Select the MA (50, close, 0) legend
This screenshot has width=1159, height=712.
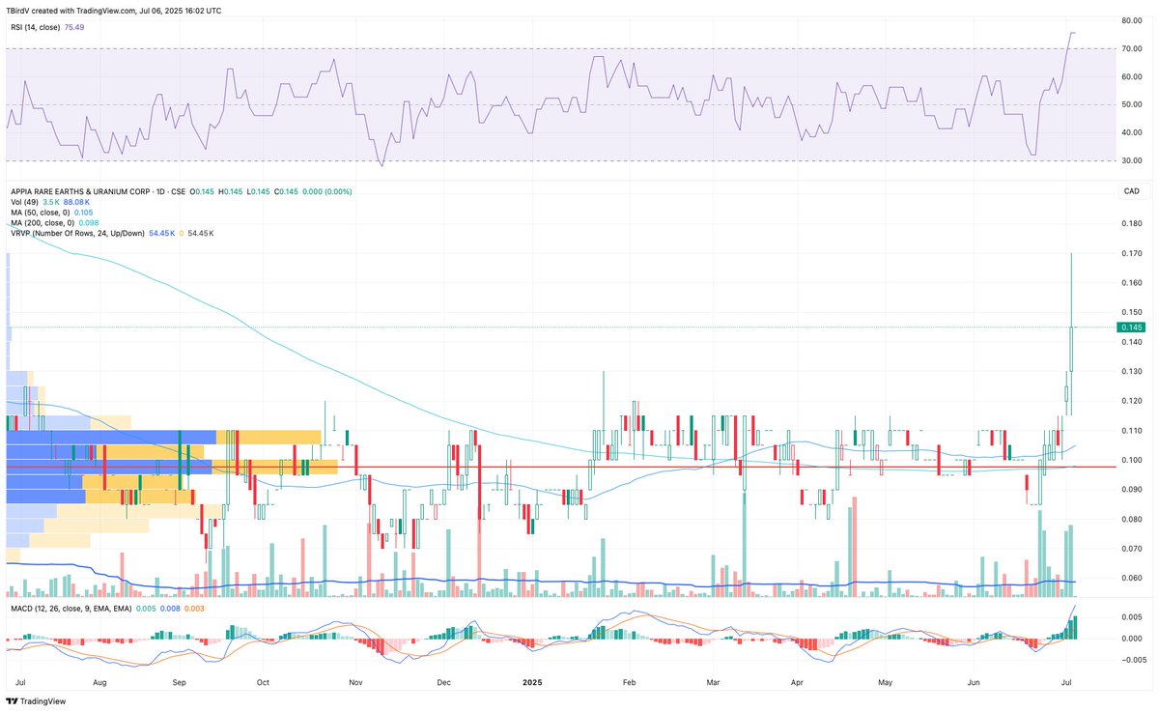coord(39,213)
